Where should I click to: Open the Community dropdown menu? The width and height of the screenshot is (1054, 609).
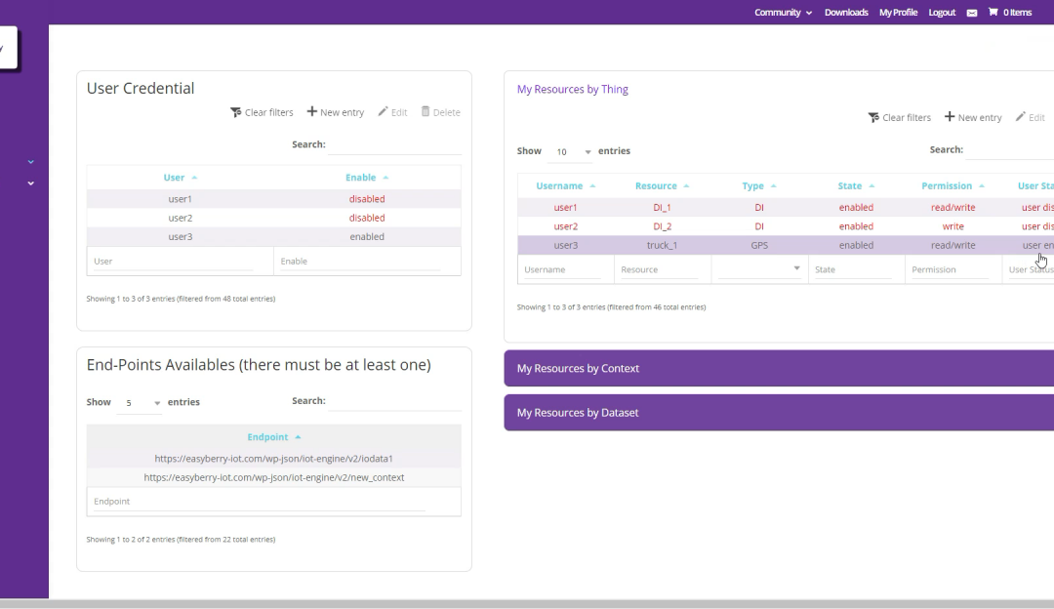(783, 12)
